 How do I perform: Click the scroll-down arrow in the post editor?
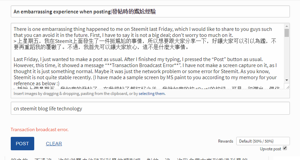[x=287, y=80]
